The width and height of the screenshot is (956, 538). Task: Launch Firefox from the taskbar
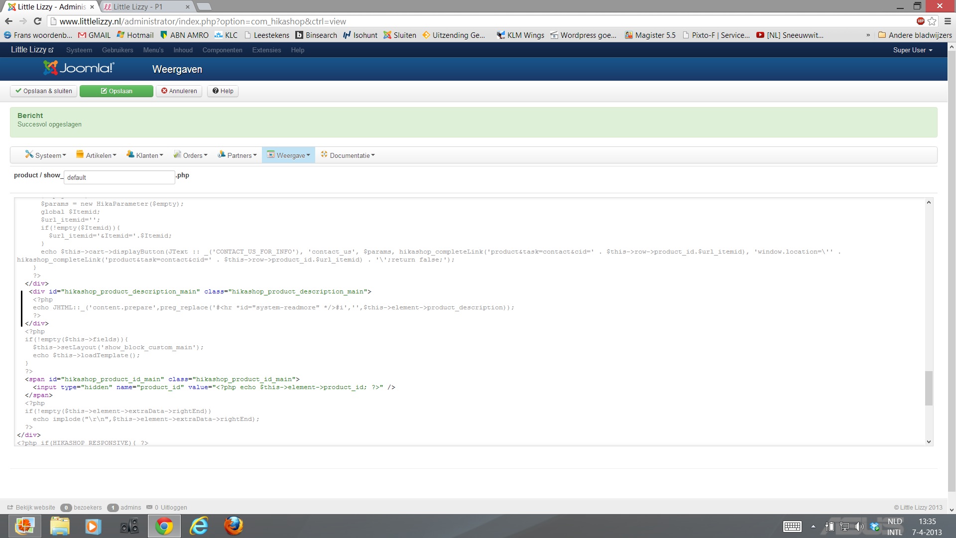233,526
